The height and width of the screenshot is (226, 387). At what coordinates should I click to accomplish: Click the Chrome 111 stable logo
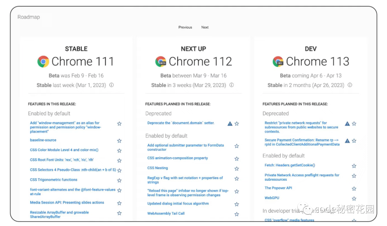coord(43,62)
